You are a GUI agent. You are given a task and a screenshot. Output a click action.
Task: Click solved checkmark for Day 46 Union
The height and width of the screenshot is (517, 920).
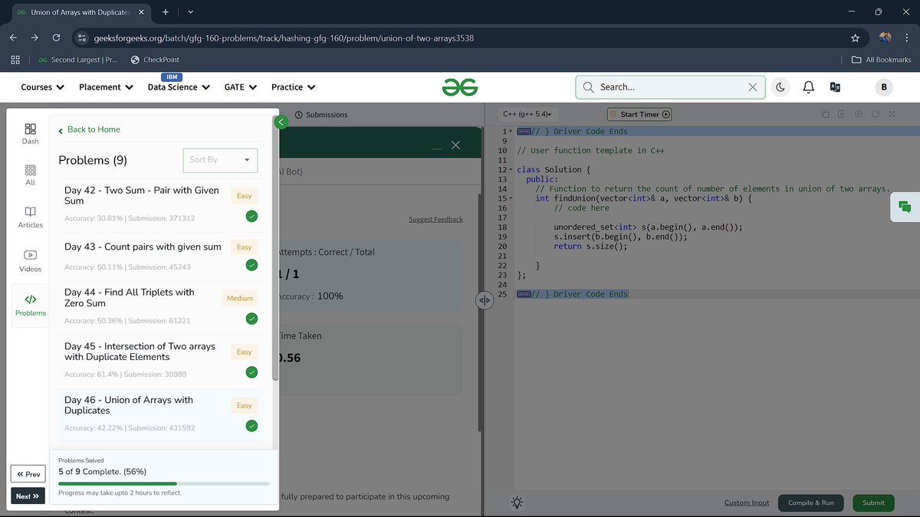251,426
